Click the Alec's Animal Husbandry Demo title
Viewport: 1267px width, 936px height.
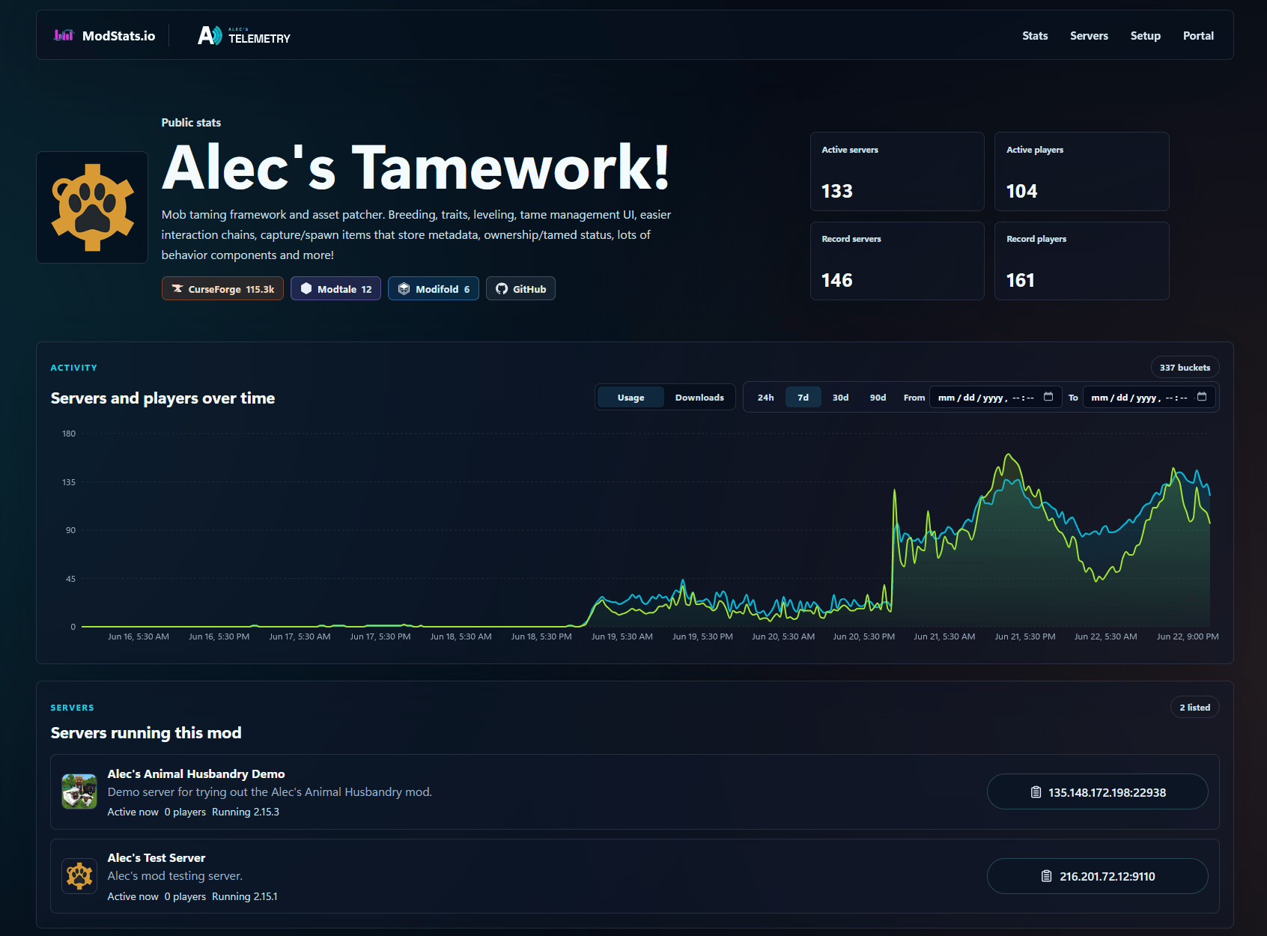(x=196, y=774)
